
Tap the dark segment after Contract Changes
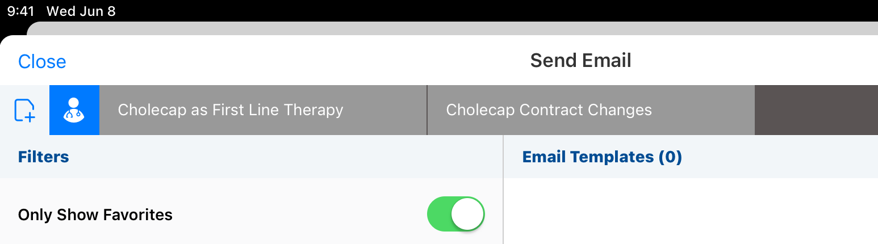[816, 110]
